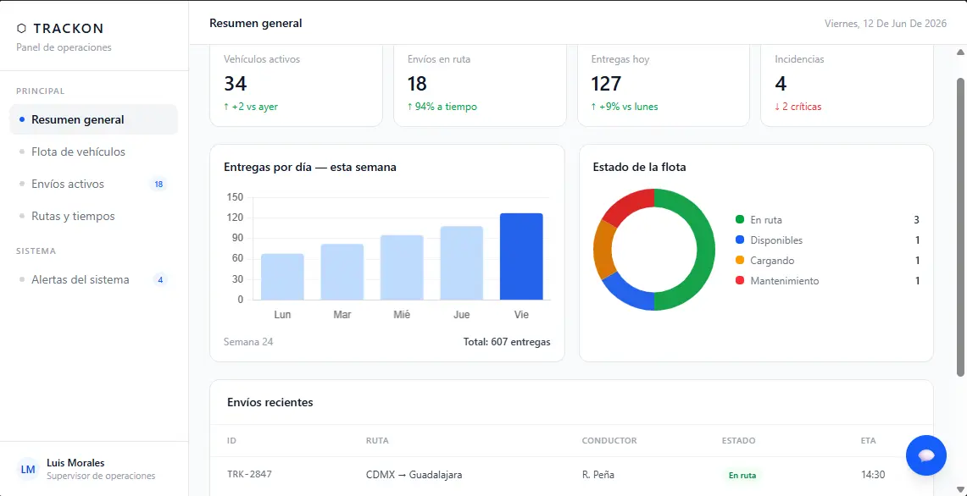Image resolution: width=967 pixels, height=496 pixels.
Task: Click the red Mantenimiento legend dot
Action: point(740,281)
